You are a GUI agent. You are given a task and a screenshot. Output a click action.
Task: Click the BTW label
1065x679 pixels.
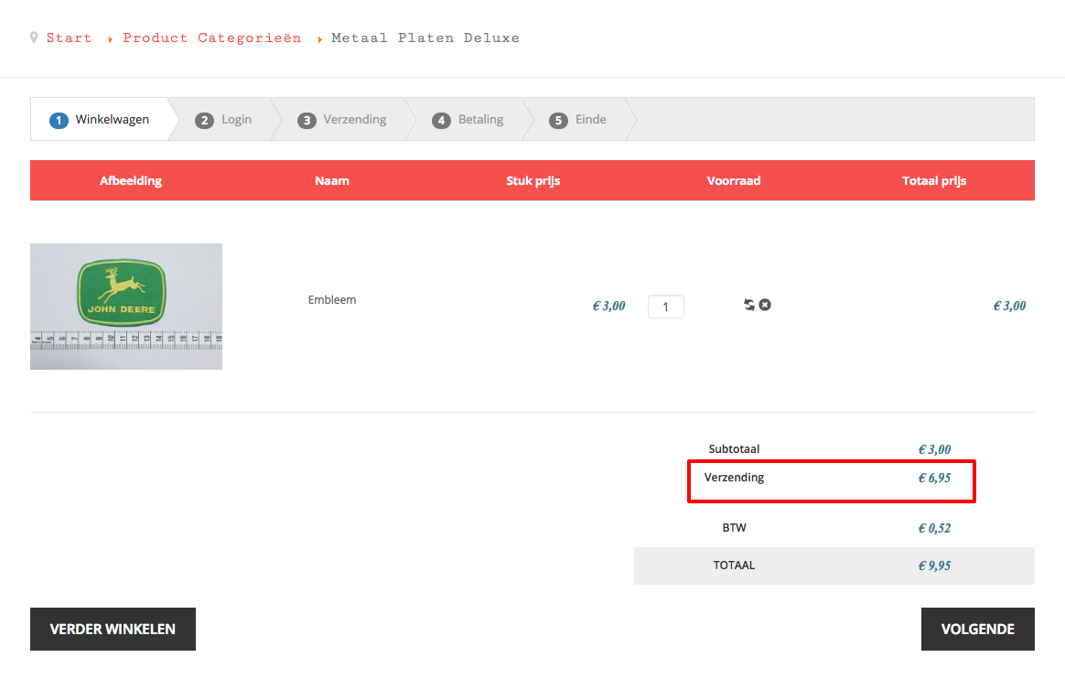click(x=734, y=528)
